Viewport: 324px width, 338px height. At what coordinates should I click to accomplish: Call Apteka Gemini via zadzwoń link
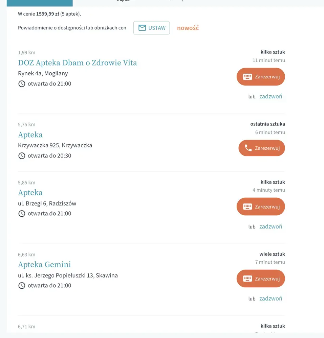(x=271, y=298)
